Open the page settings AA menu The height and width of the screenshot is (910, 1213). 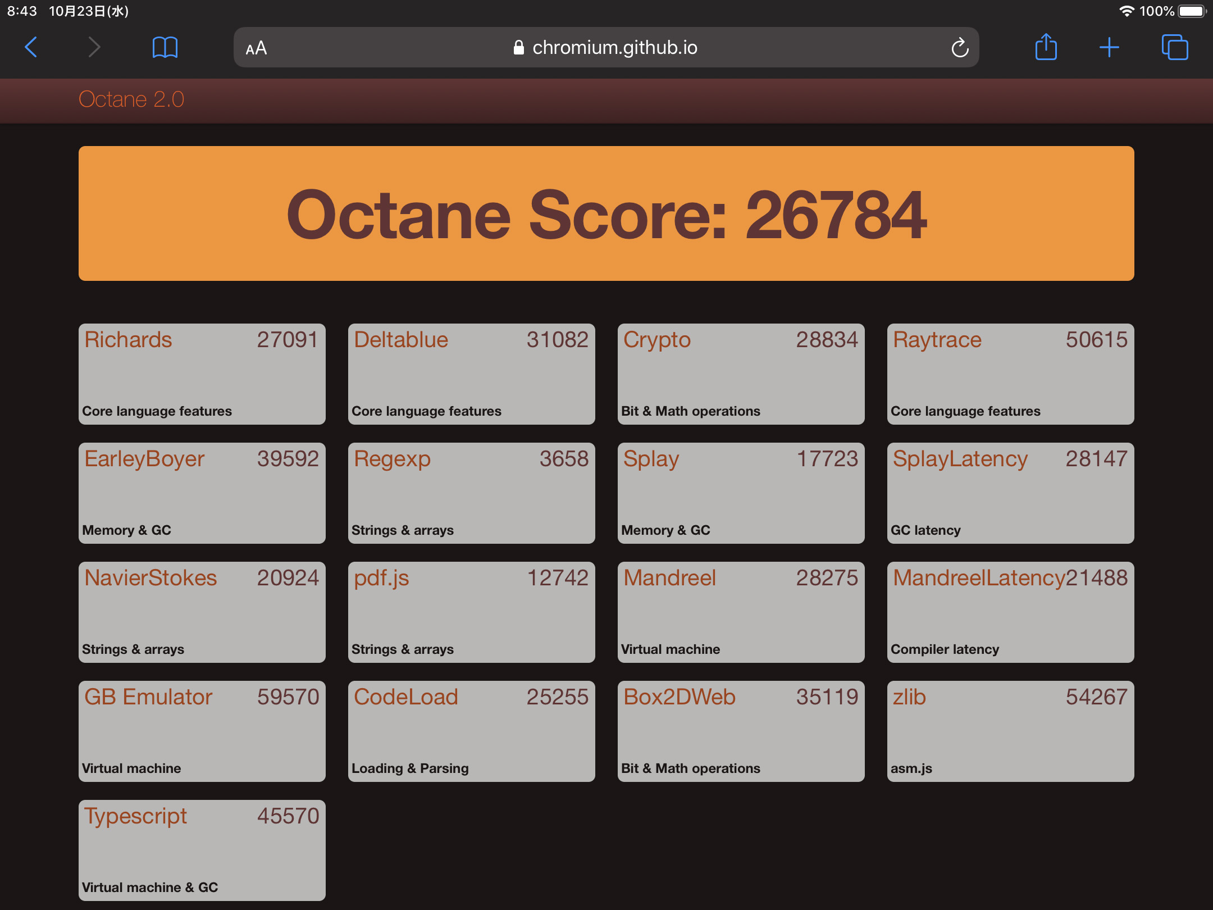point(256,48)
